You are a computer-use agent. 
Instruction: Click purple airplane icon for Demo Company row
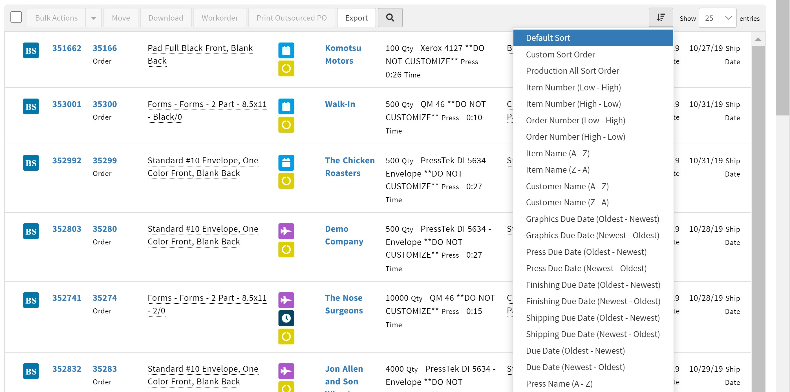tap(286, 231)
